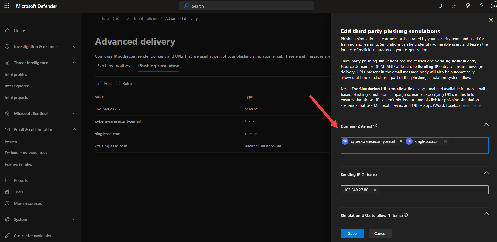Open the app launcher waffle icon
This screenshot has height=242, width=497.
(7, 6)
